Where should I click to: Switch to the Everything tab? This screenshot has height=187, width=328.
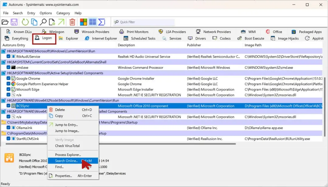click(x=16, y=38)
